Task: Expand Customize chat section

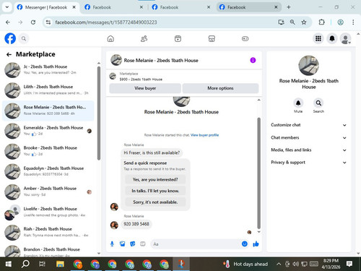Action: coord(309,125)
